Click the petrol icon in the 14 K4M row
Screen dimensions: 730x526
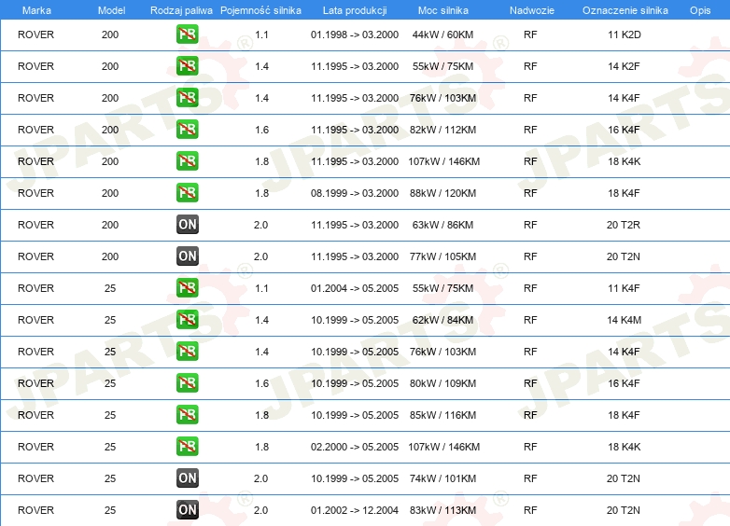click(x=187, y=320)
